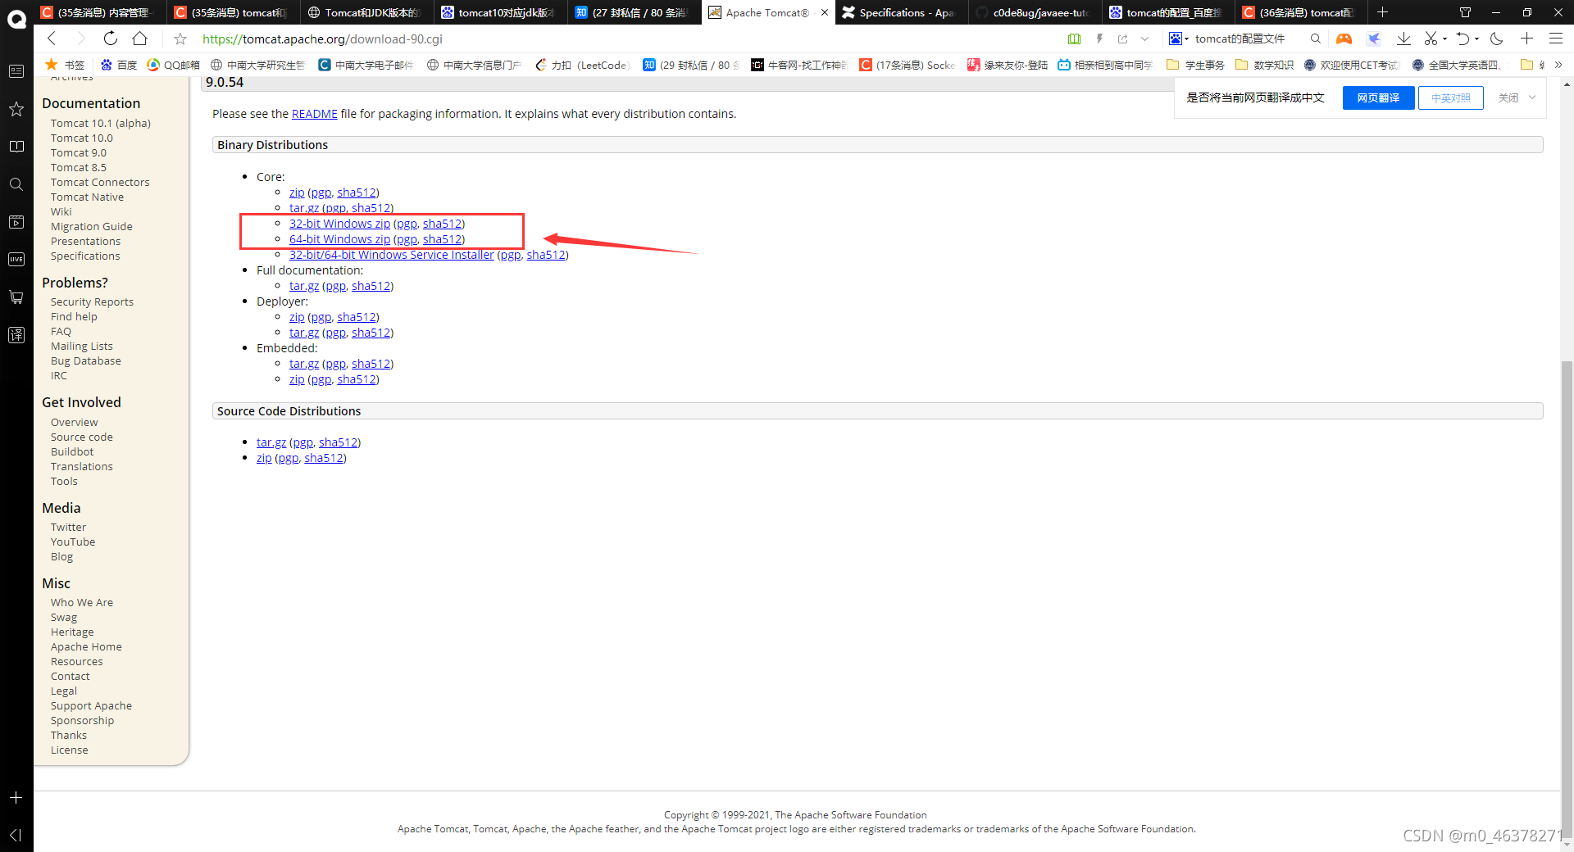Expand the screenshot tool dropdown arrow

[1444, 39]
